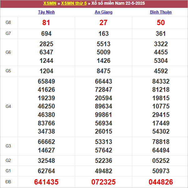Select the G2 row label

(x=8, y=160)
